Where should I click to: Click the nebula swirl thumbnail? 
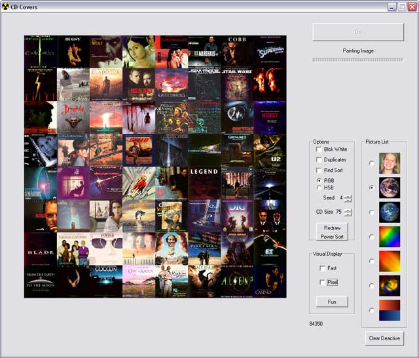click(x=390, y=286)
